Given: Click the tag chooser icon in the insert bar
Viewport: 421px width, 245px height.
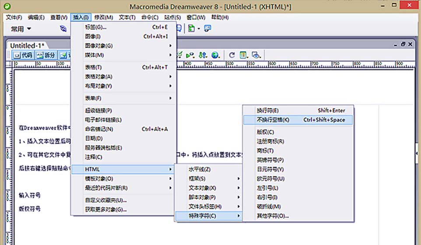Looking at the screenshot, I should (x=207, y=28).
